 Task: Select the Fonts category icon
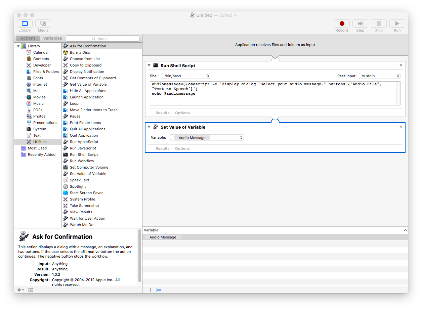[x=29, y=78]
